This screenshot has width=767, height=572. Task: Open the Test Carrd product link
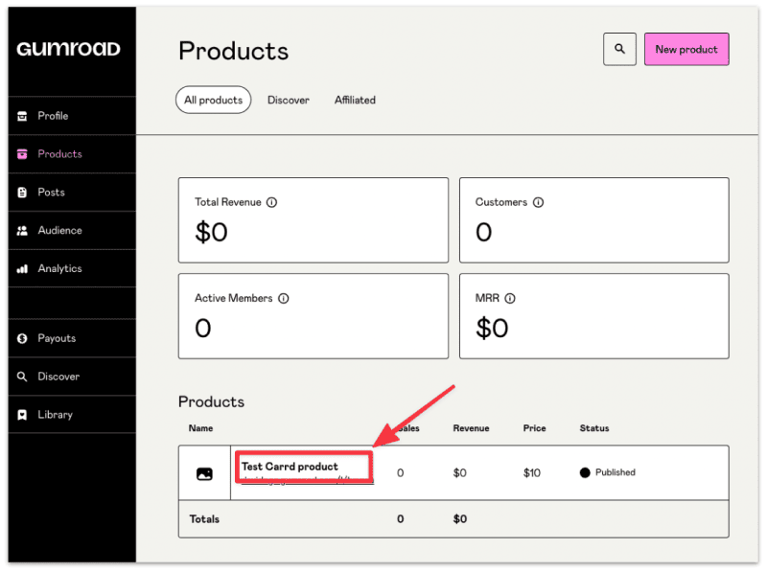(x=290, y=467)
